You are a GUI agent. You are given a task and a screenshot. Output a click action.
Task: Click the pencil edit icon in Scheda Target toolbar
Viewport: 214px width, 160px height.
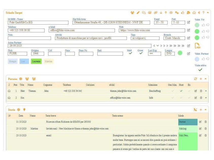138,13
